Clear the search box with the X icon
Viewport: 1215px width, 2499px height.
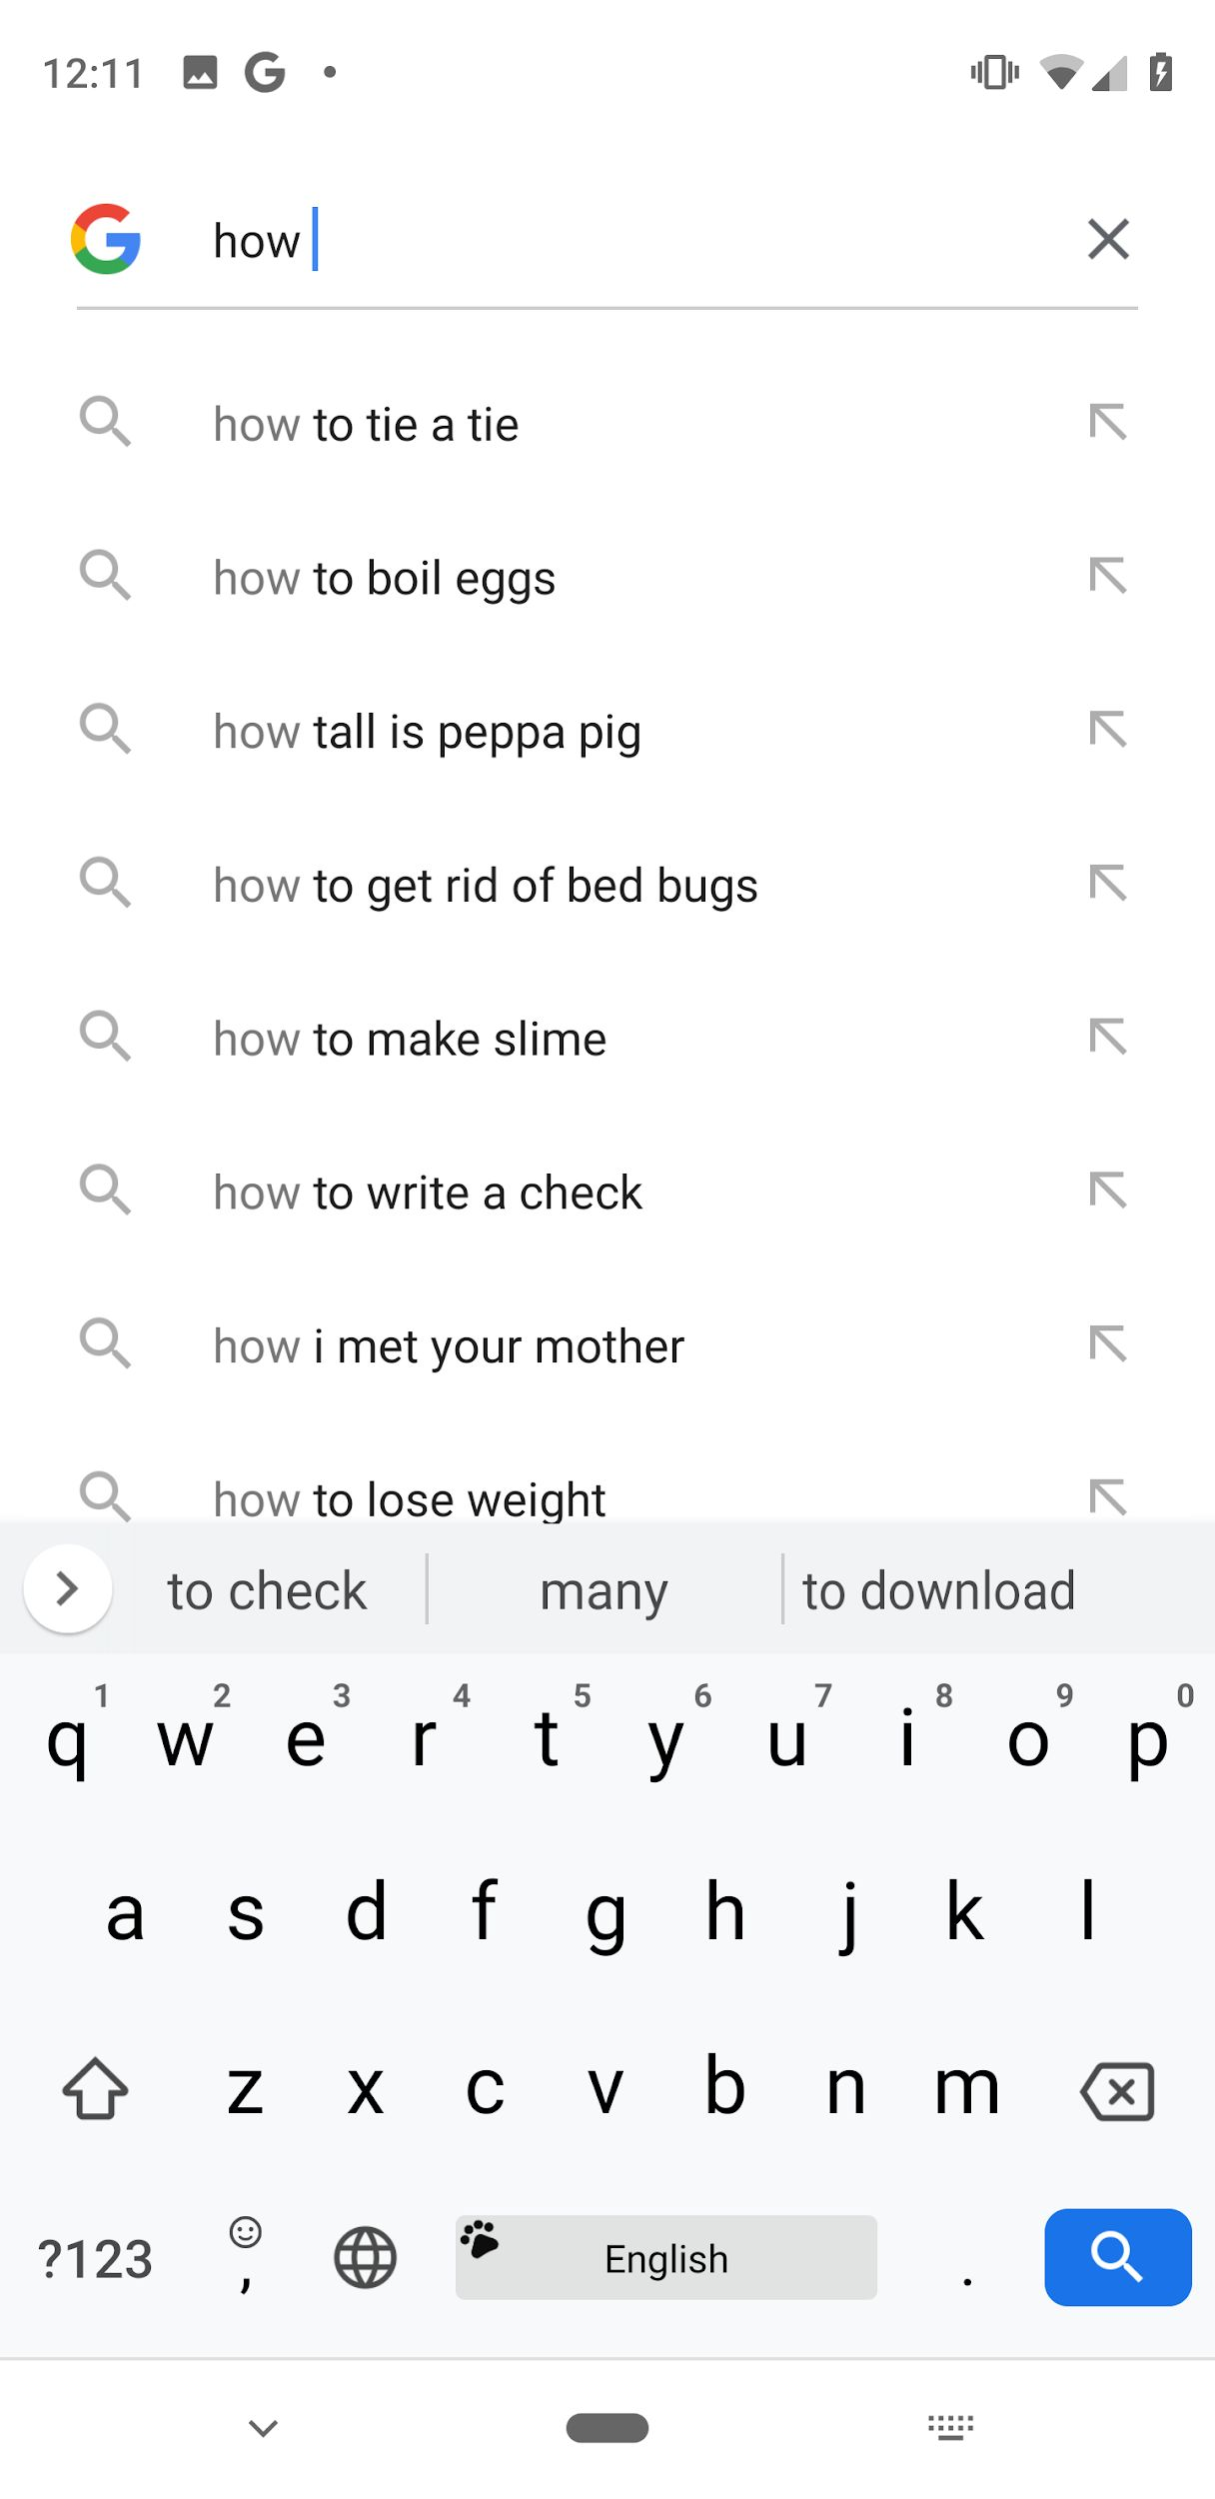[x=1108, y=240]
